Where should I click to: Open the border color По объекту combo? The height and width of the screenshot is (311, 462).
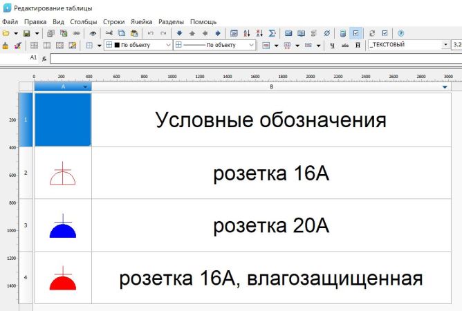138,45
